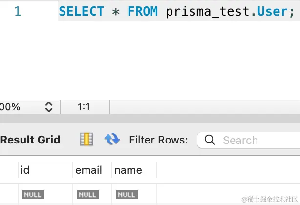Place the cursor on the SELECT keyword
Viewport: 300px width, 205px height.
click(x=82, y=11)
